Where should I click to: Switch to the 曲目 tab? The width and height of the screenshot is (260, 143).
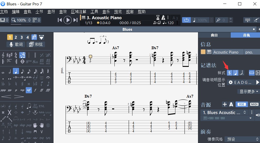214,35
